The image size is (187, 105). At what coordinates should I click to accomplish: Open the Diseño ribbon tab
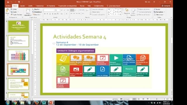tap(30, 6)
